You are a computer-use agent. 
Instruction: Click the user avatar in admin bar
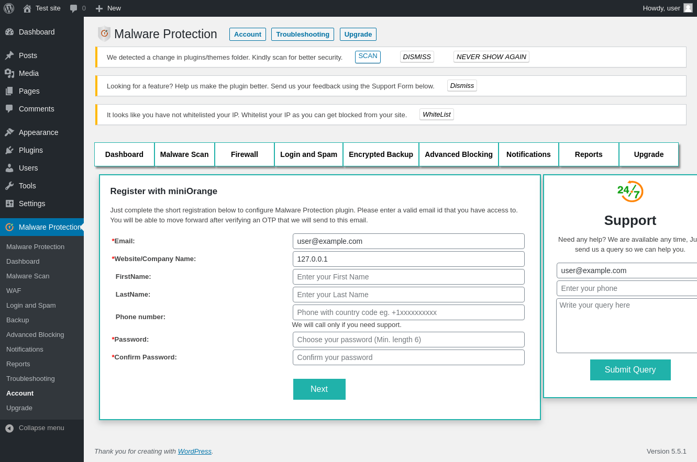pyautogui.click(x=688, y=8)
